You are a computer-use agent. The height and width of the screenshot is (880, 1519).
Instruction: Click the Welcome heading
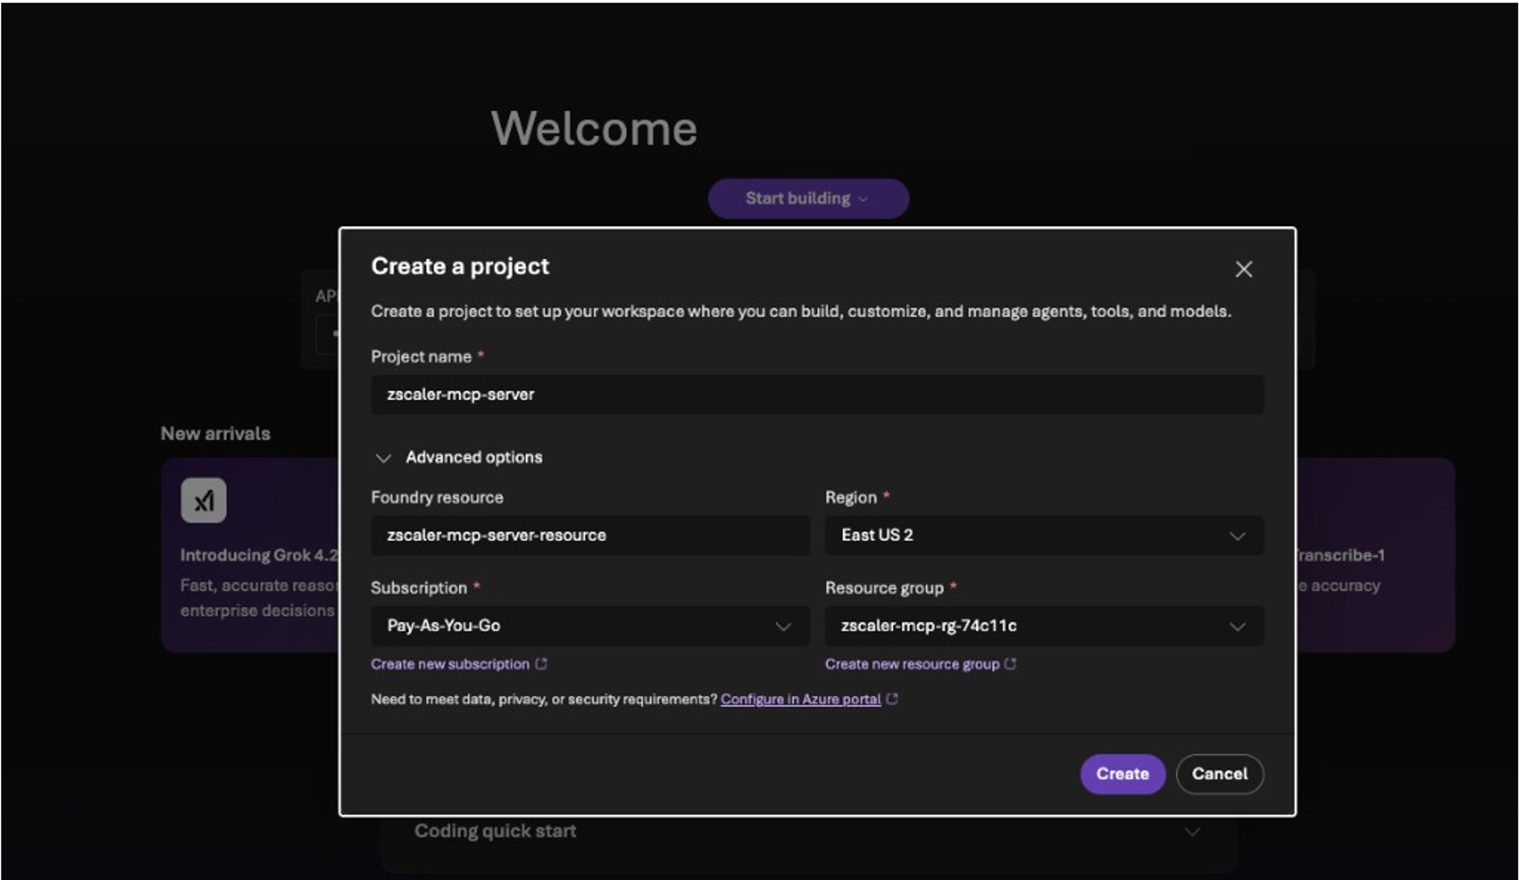point(594,129)
